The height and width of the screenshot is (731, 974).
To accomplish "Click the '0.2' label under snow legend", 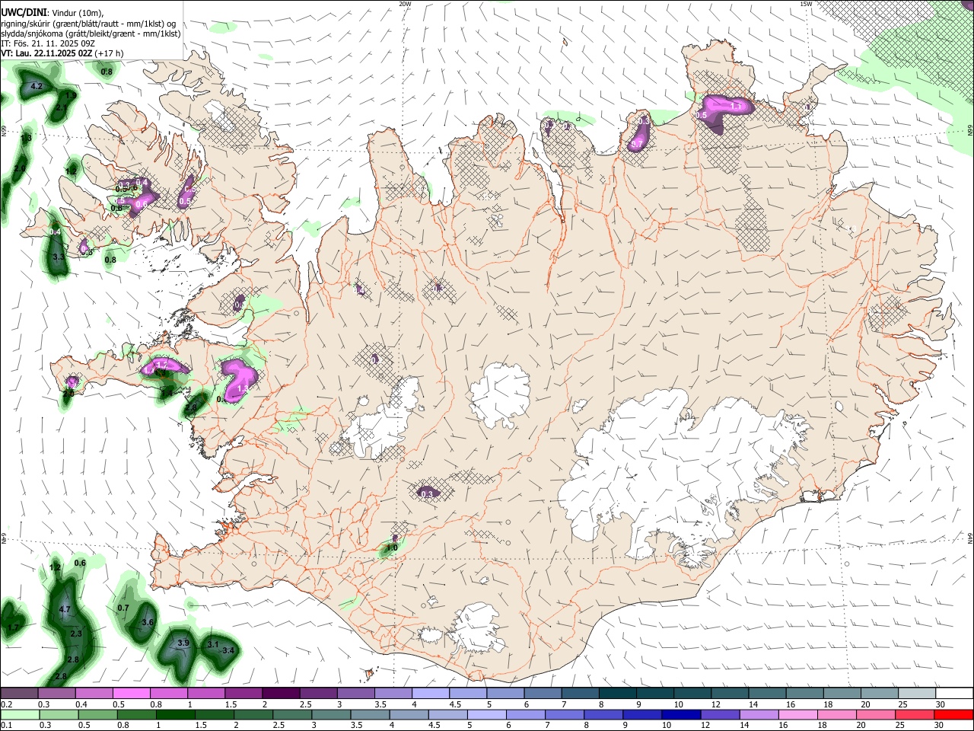I will 7,704.
